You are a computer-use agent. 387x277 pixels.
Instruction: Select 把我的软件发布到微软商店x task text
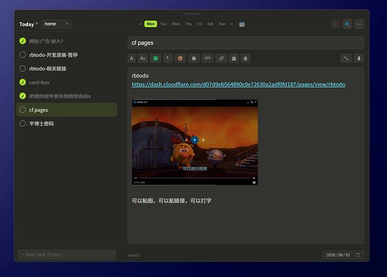(60, 96)
